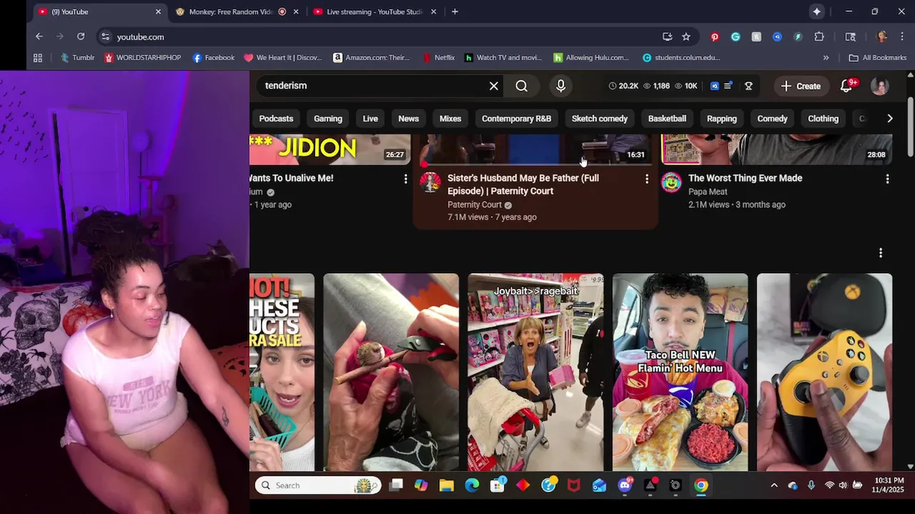
Task: Open the trophy icon in YouTube header
Action: pos(748,86)
